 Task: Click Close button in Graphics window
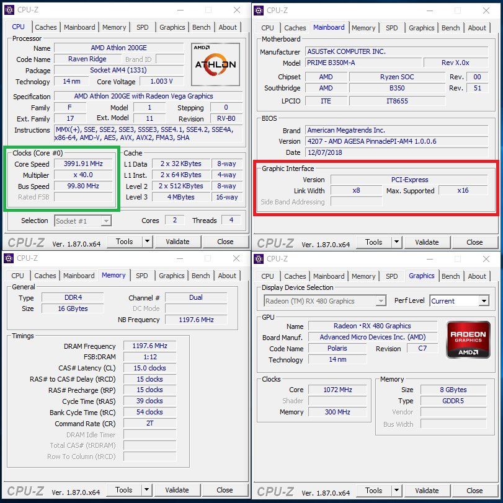tap(474, 491)
